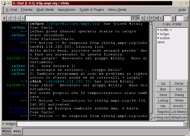Image resolution: width=190 pixels, height=136 pixels.
Task: Toggle the K channel key mode button
Action: pos(173,18)
